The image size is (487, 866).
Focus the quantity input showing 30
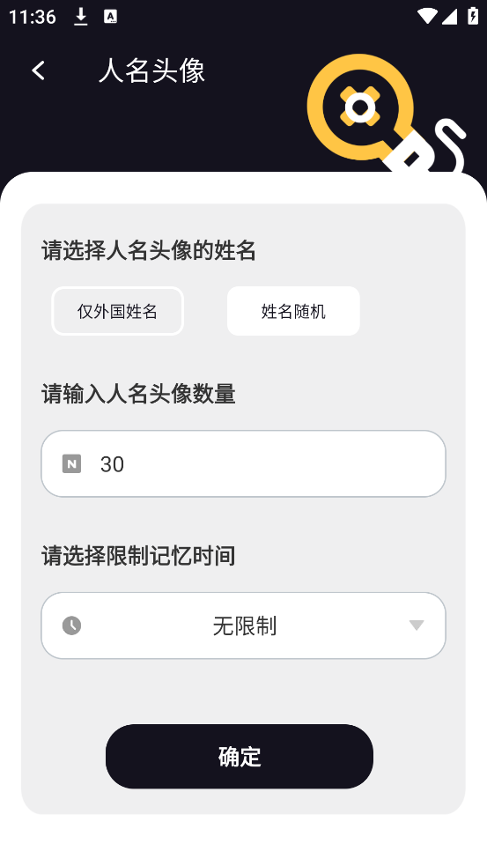pos(243,464)
